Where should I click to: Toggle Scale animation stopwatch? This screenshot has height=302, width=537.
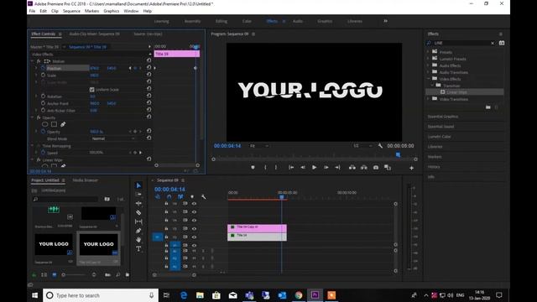coord(43,75)
